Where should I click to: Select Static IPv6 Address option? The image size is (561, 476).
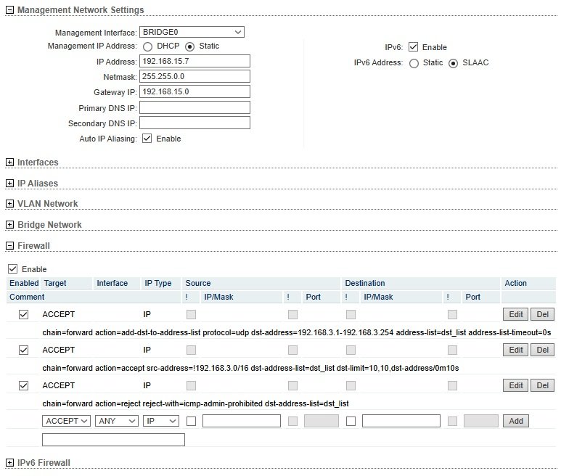click(x=414, y=63)
